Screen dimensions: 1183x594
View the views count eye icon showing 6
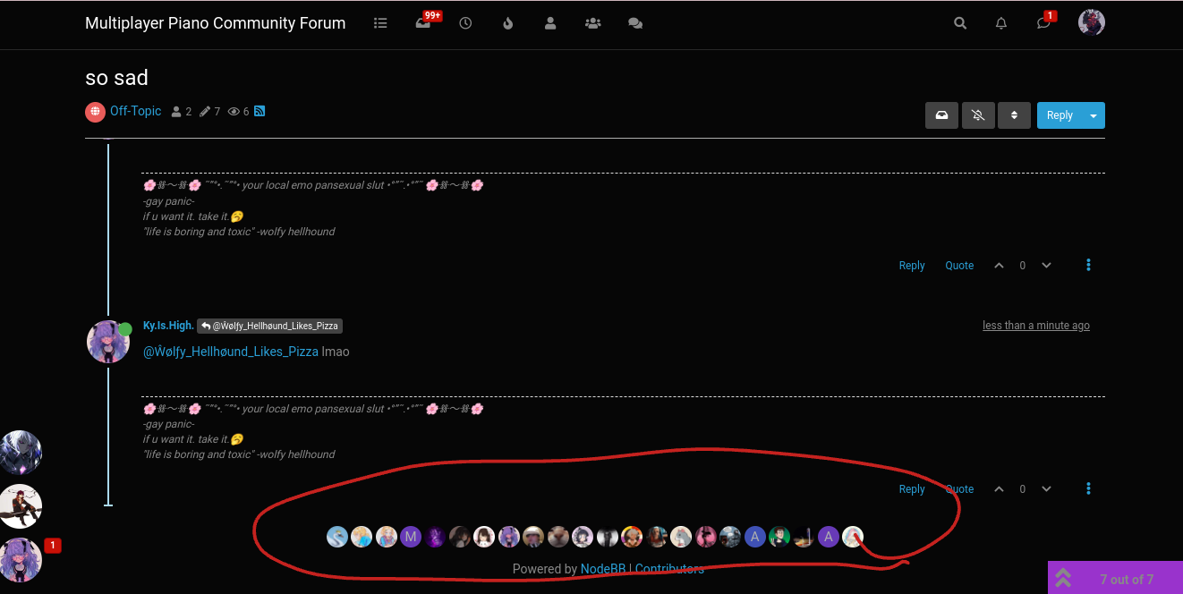pos(234,112)
